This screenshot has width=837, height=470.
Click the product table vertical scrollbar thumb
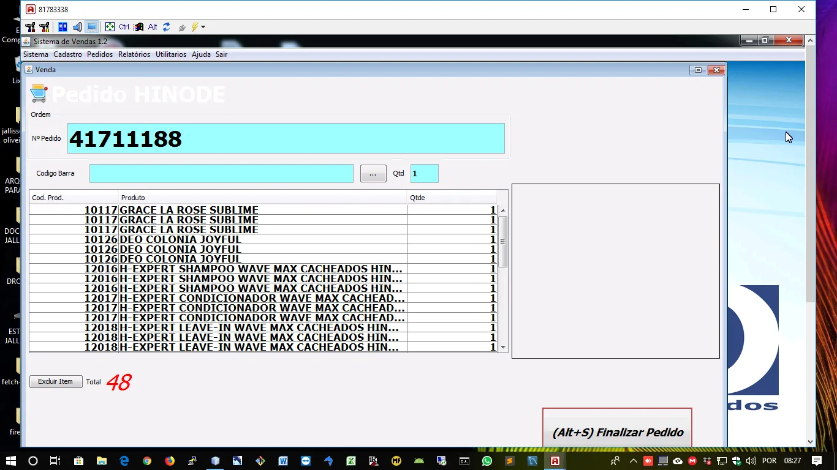tap(503, 241)
